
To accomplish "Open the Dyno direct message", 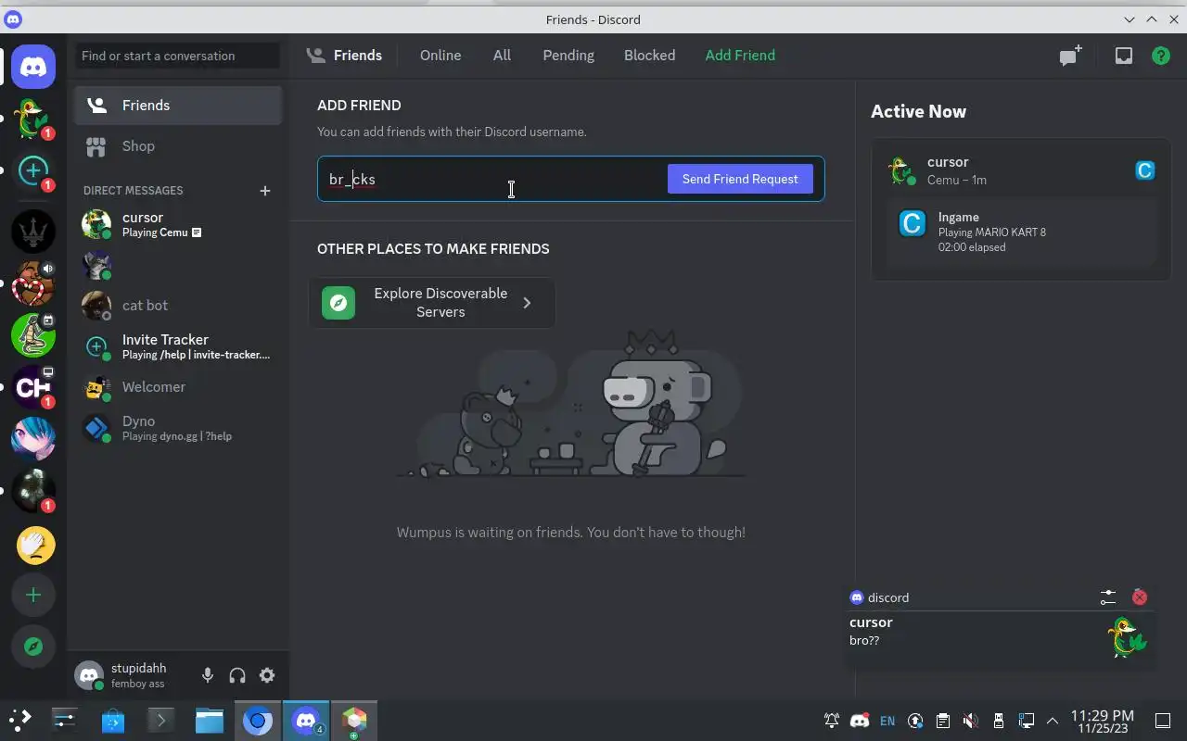I will 178,428.
